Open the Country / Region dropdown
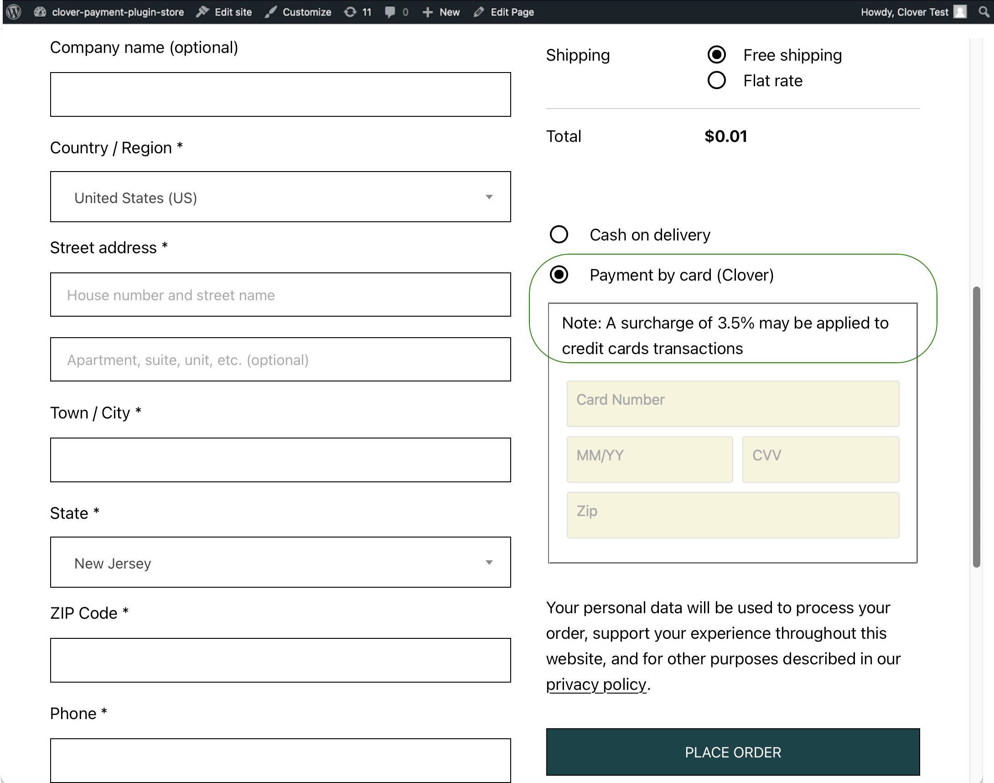The height and width of the screenshot is (783, 994). tap(280, 197)
